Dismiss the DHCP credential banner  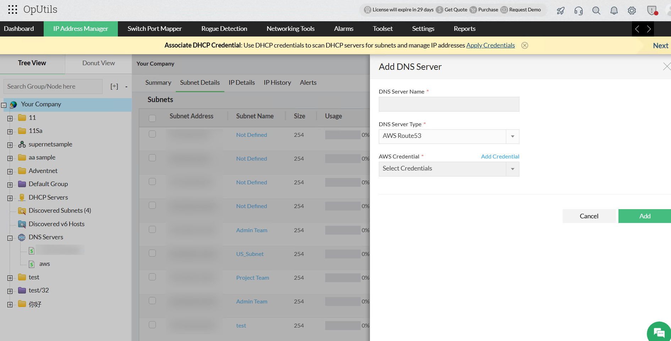tap(524, 45)
